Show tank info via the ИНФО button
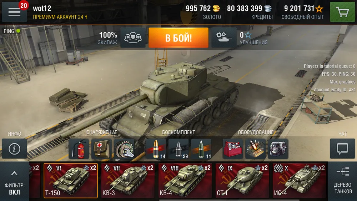The height and width of the screenshot is (201, 357). coord(14,149)
